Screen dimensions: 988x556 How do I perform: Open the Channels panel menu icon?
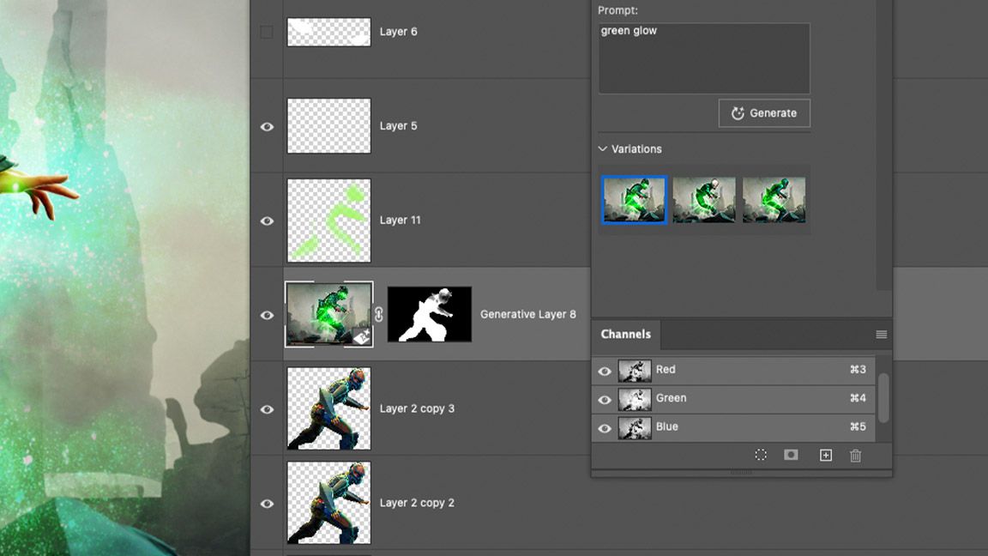point(882,335)
